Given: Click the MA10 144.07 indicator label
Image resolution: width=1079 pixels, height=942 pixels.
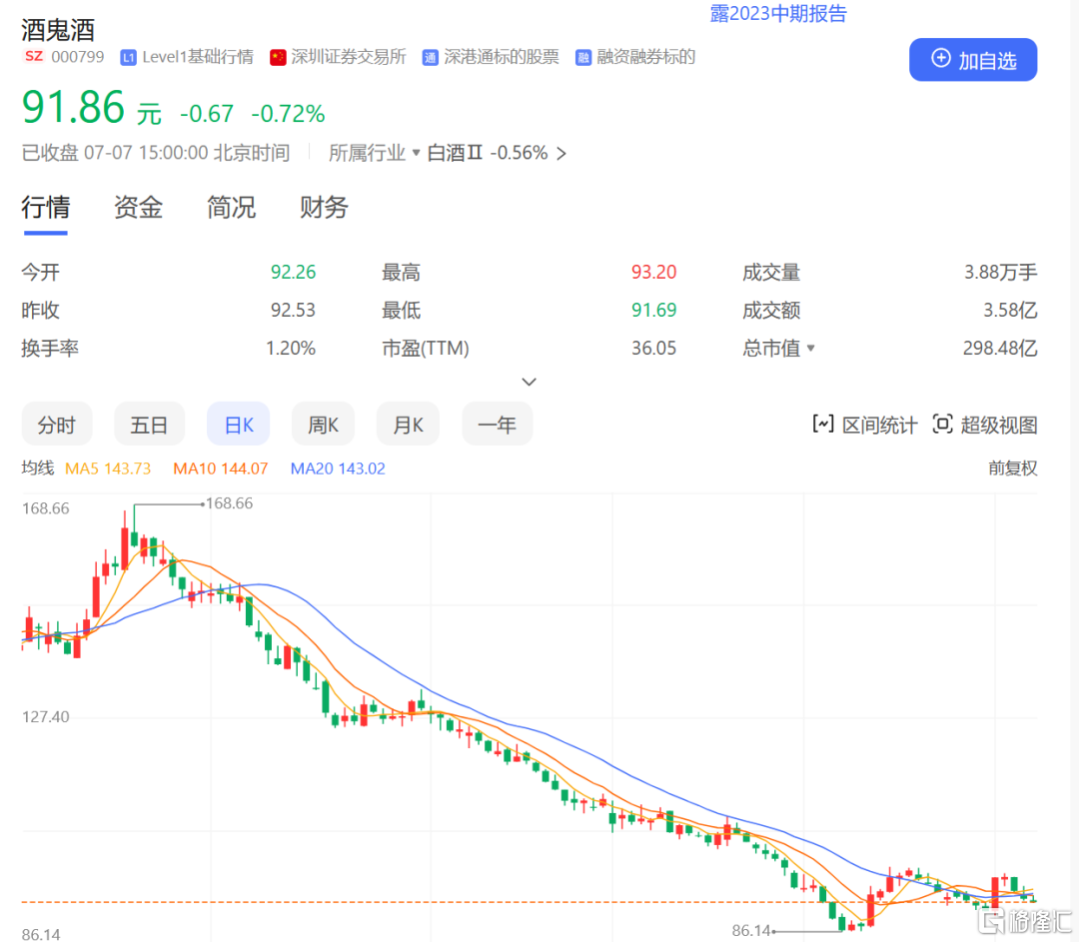Looking at the screenshot, I should pos(220,469).
